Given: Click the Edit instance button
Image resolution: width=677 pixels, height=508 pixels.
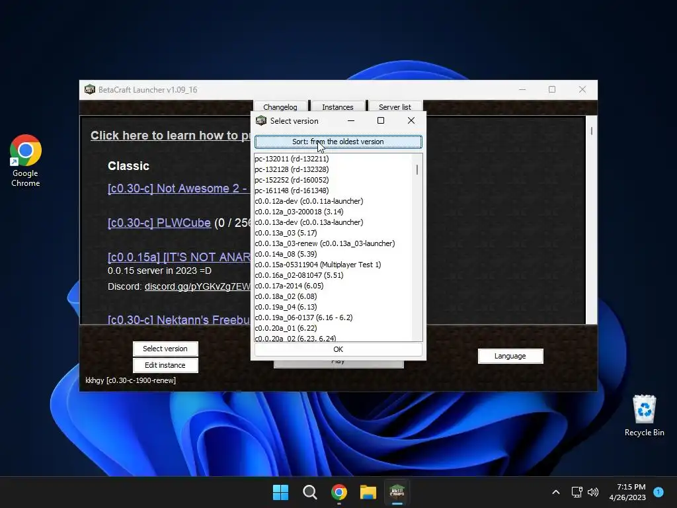Looking at the screenshot, I should tap(165, 365).
